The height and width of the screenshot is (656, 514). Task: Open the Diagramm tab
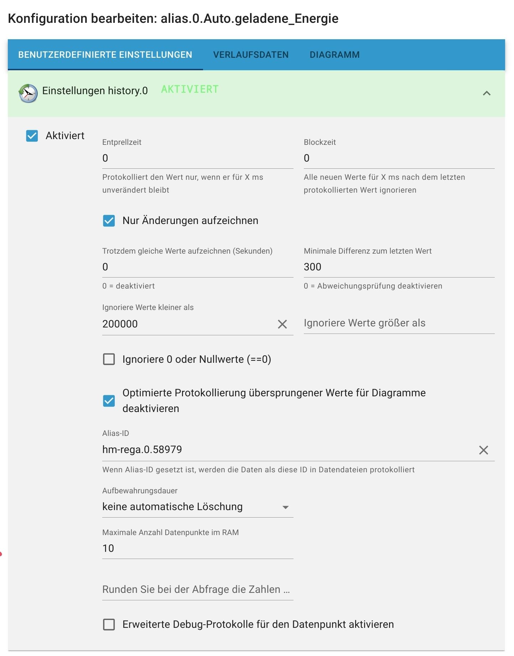pyautogui.click(x=334, y=55)
